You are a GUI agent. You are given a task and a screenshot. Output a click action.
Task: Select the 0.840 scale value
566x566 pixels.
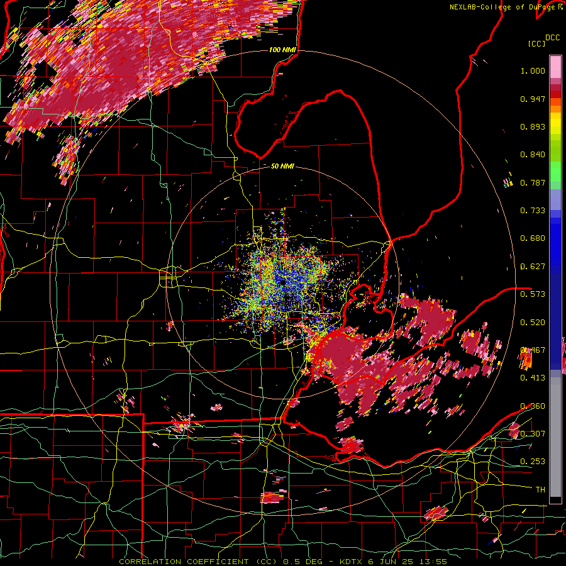(x=533, y=155)
